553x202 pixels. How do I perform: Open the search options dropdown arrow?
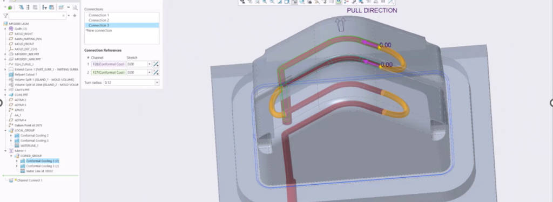click(x=69, y=16)
